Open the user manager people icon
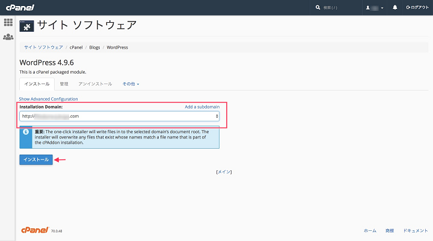Viewport: 433px width, 241px height. click(x=8, y=37)
